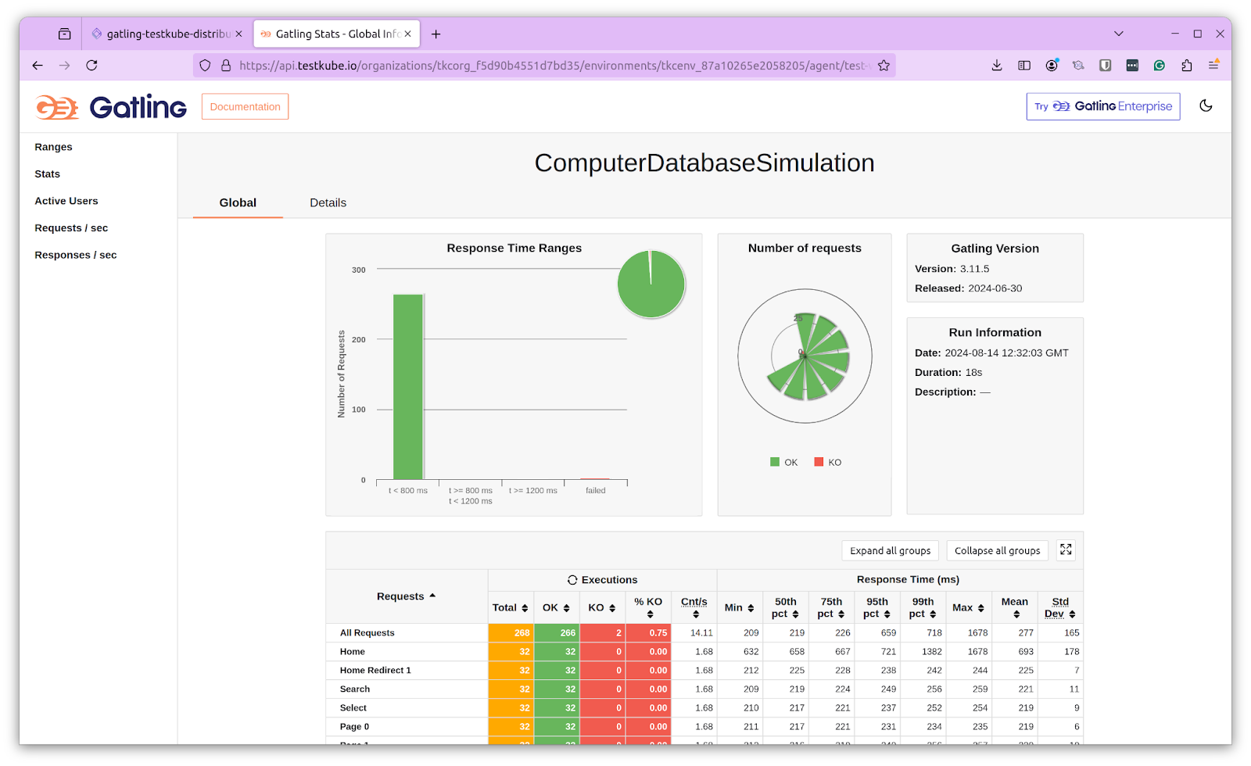Go forward in browser history
Image resolution: width=1251 pixels, height=766 pixels.
point(65,66)
